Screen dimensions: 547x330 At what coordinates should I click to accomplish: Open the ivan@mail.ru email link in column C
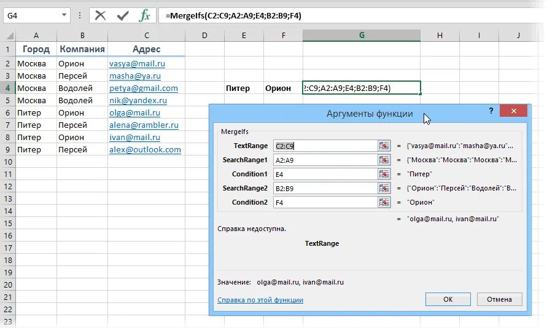click(x=134, y=137)
